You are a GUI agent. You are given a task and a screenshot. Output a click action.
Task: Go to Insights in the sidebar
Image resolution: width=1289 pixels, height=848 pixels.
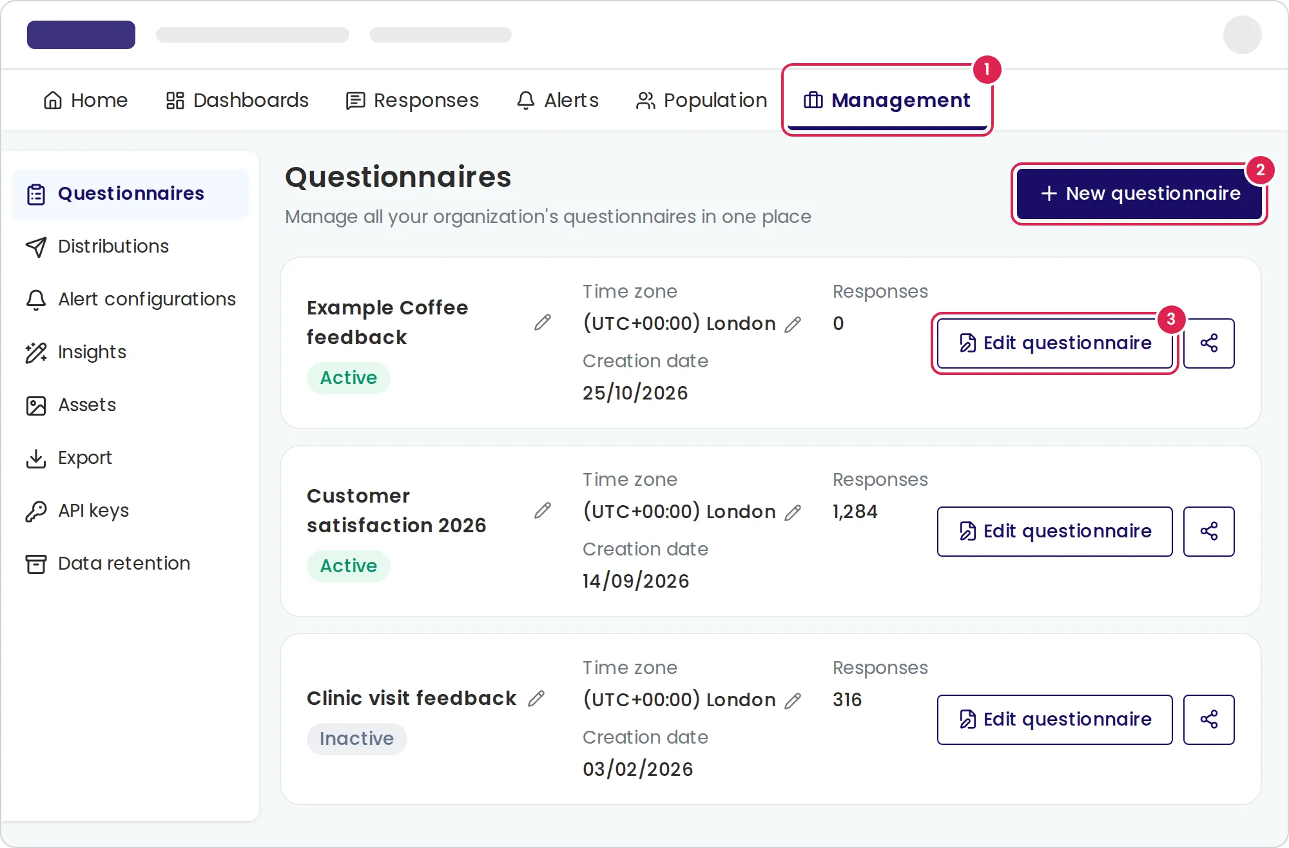tap(130, 352)
